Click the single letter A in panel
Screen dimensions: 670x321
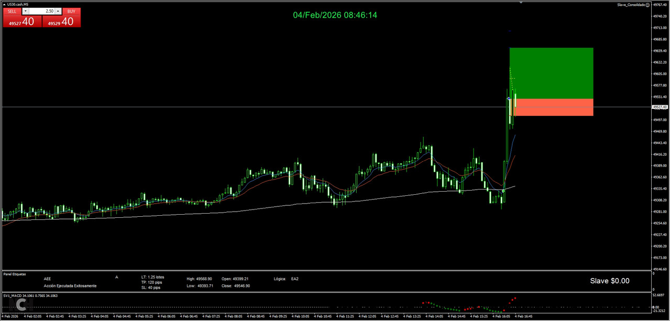click(x=117, y=277)
